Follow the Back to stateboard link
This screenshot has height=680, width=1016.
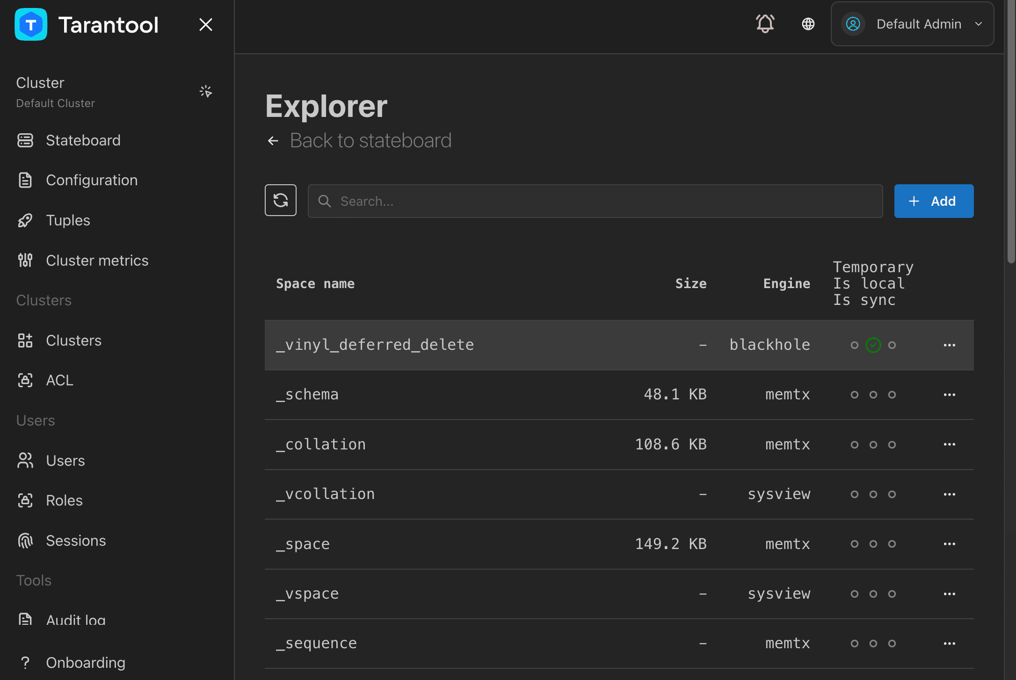coord(370,141)
